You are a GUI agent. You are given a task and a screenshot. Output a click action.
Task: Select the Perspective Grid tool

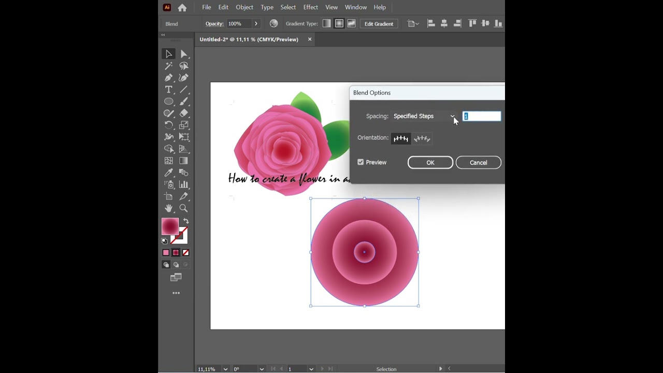tap(184, 149)
